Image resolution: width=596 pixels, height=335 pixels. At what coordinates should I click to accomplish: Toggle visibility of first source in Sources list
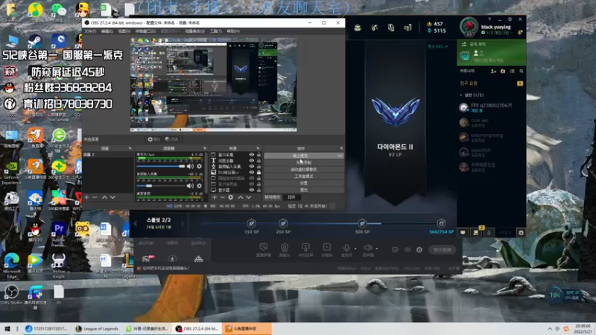252,155
